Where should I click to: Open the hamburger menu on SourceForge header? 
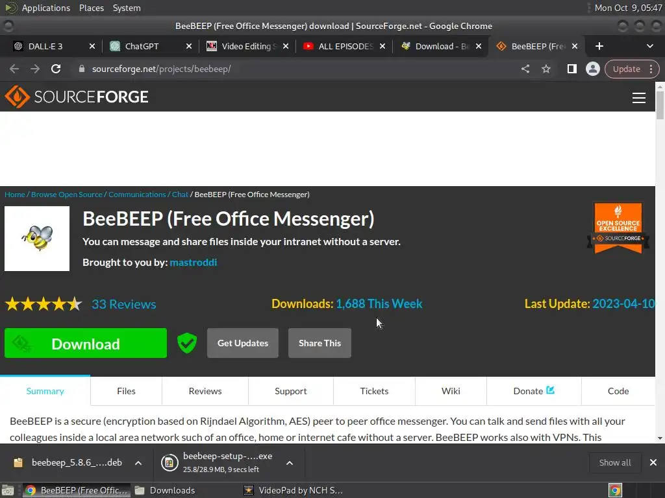click(x=639, y=98)
